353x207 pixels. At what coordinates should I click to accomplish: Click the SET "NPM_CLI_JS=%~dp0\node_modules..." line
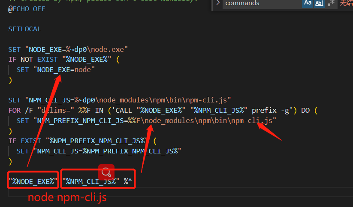click(120, 100)
